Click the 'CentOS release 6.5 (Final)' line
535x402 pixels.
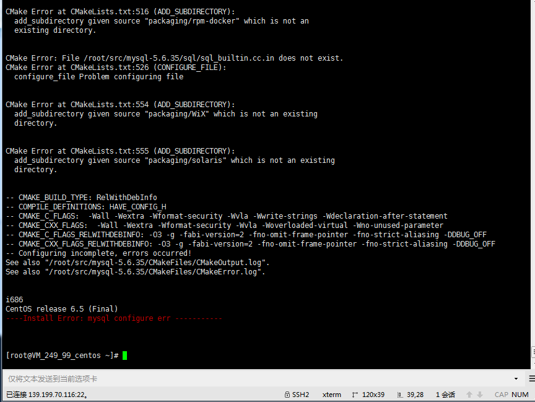click(62, 309)
